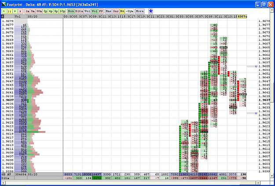This screenshot has height=186, width=275.
Task: Click the yellow 5357s current bar header
Action: 242,16
